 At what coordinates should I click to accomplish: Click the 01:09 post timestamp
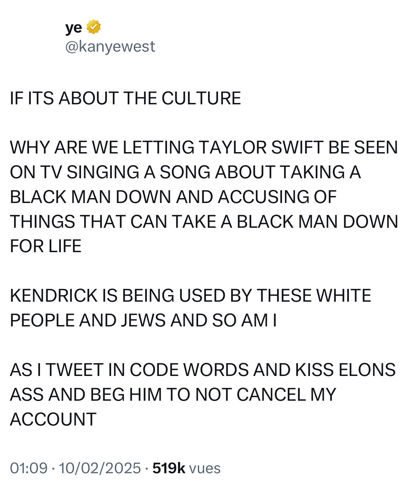coord(29,468)
